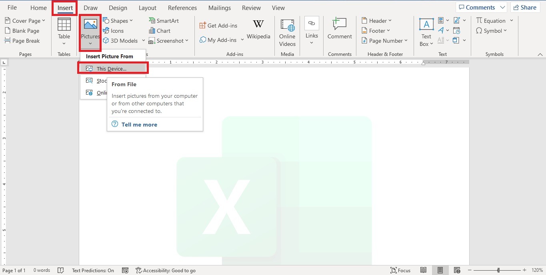Add a new Comment from the ribbon

tap(340, 29)
